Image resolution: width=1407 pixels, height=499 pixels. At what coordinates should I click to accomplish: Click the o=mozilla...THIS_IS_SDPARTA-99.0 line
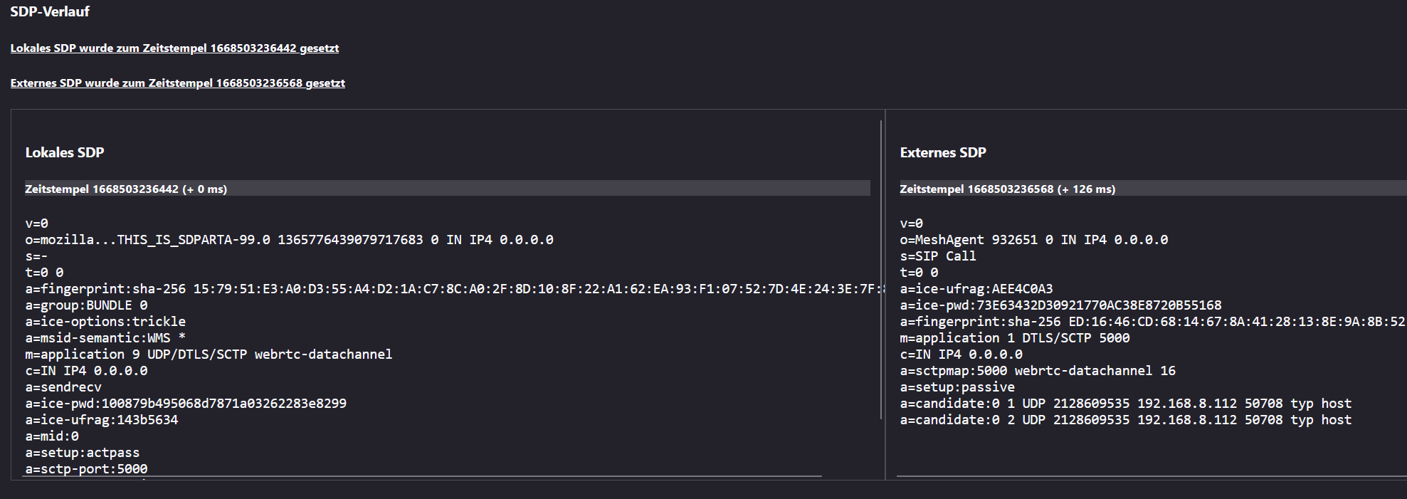(x=290, y=240)
